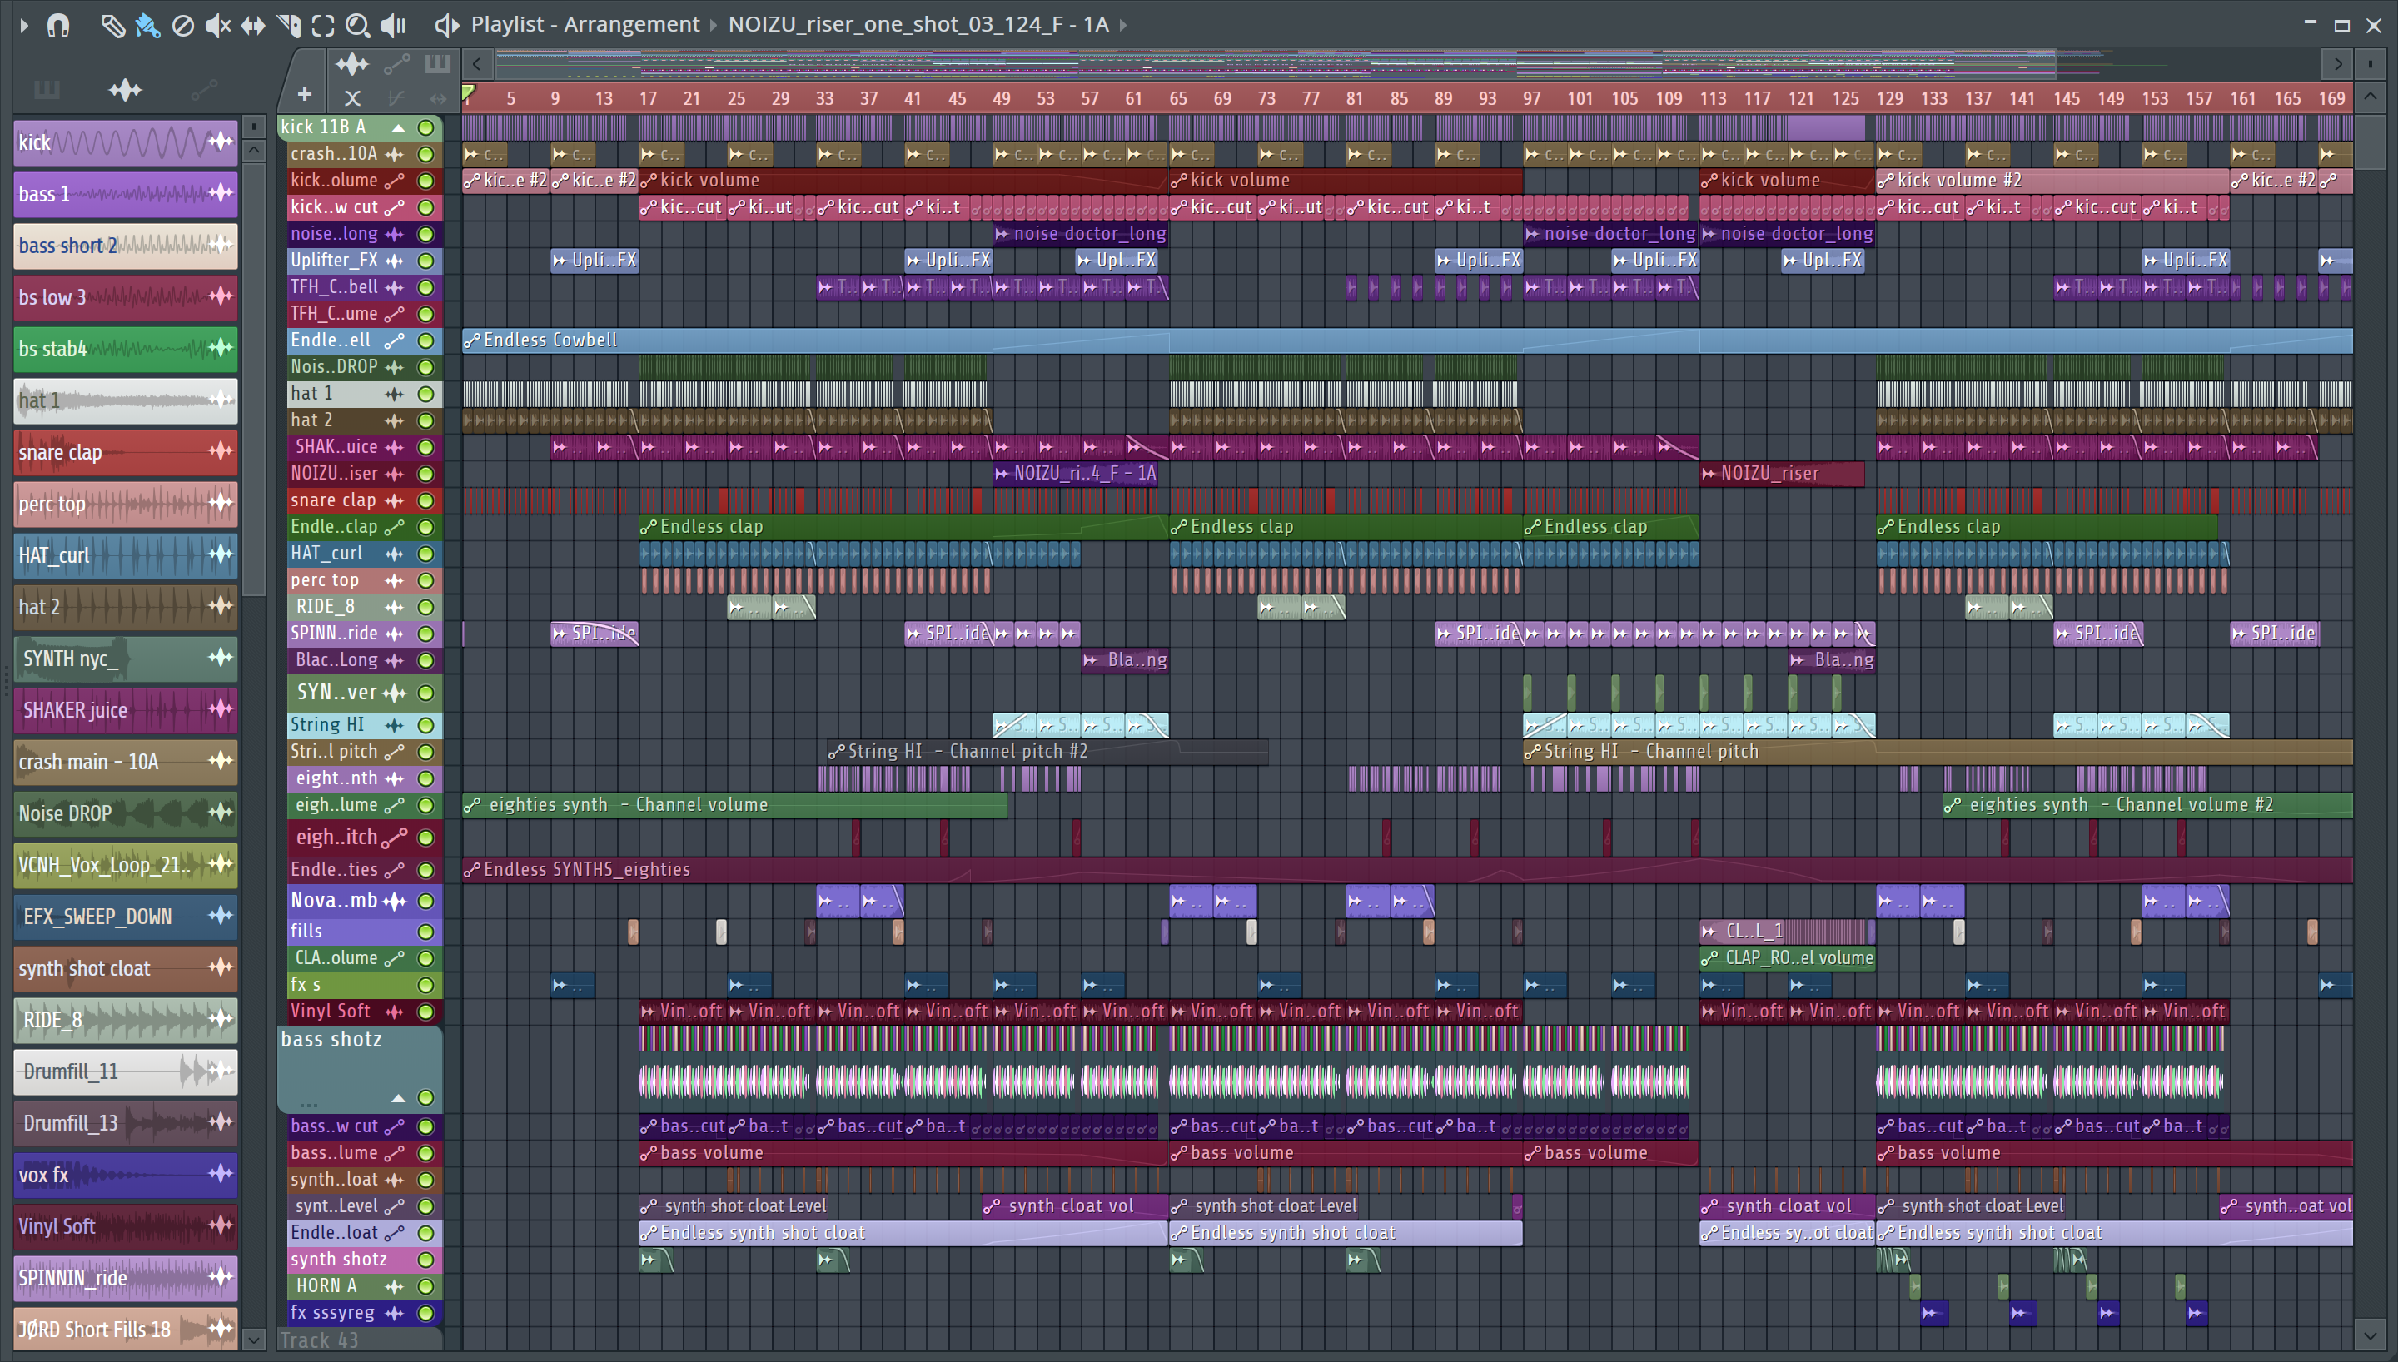
Task: Click the fx sssyreg track audio icon
Action: (x=395, y=1312)
